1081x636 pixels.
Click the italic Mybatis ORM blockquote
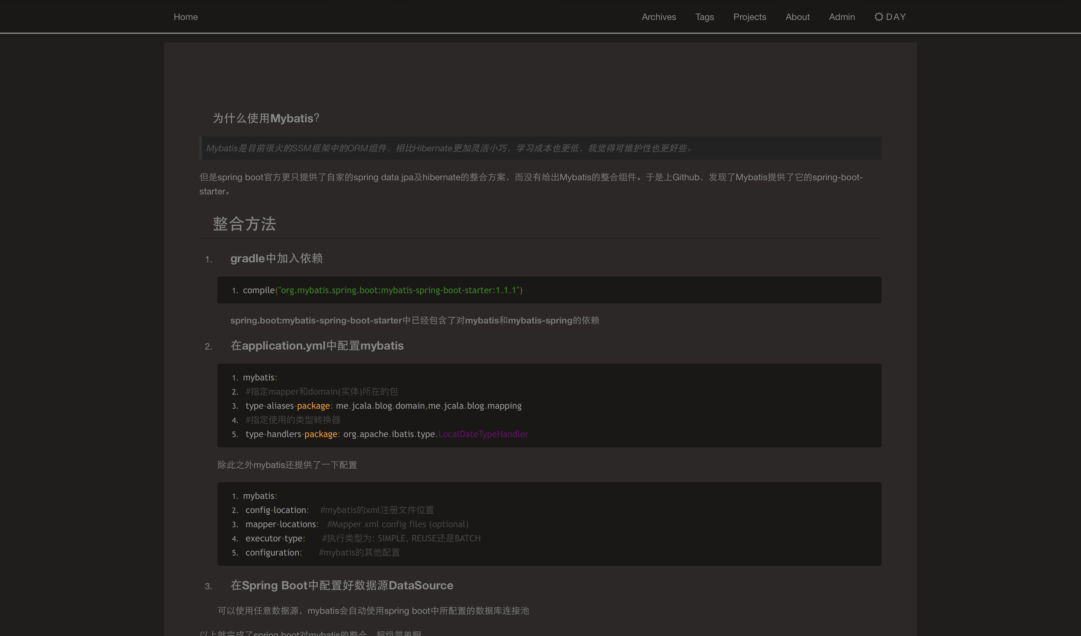pyautogui.click(x=449, y=148)
